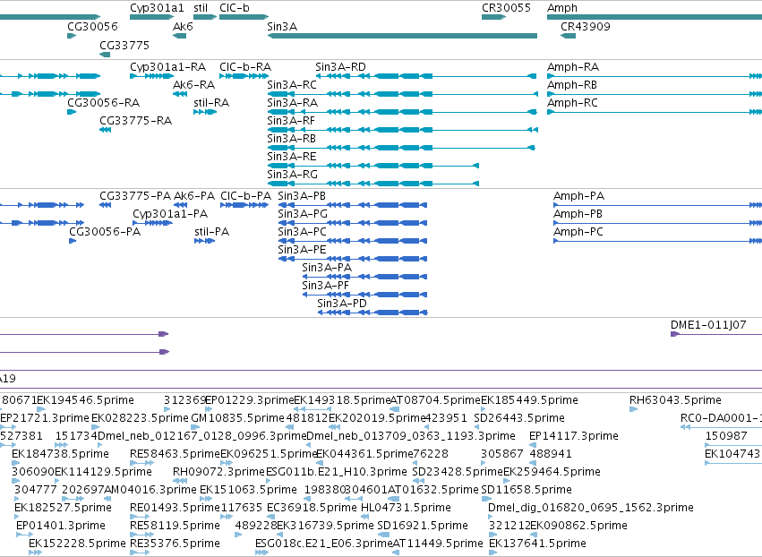This screenshot has height=557, width=762.
Task: Select EST RE35376.5prime
Action: (x=175, y=544)
